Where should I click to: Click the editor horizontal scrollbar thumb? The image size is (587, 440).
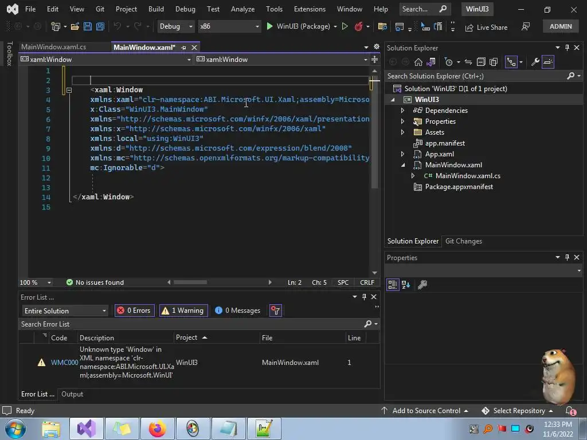tap(190, 282)
